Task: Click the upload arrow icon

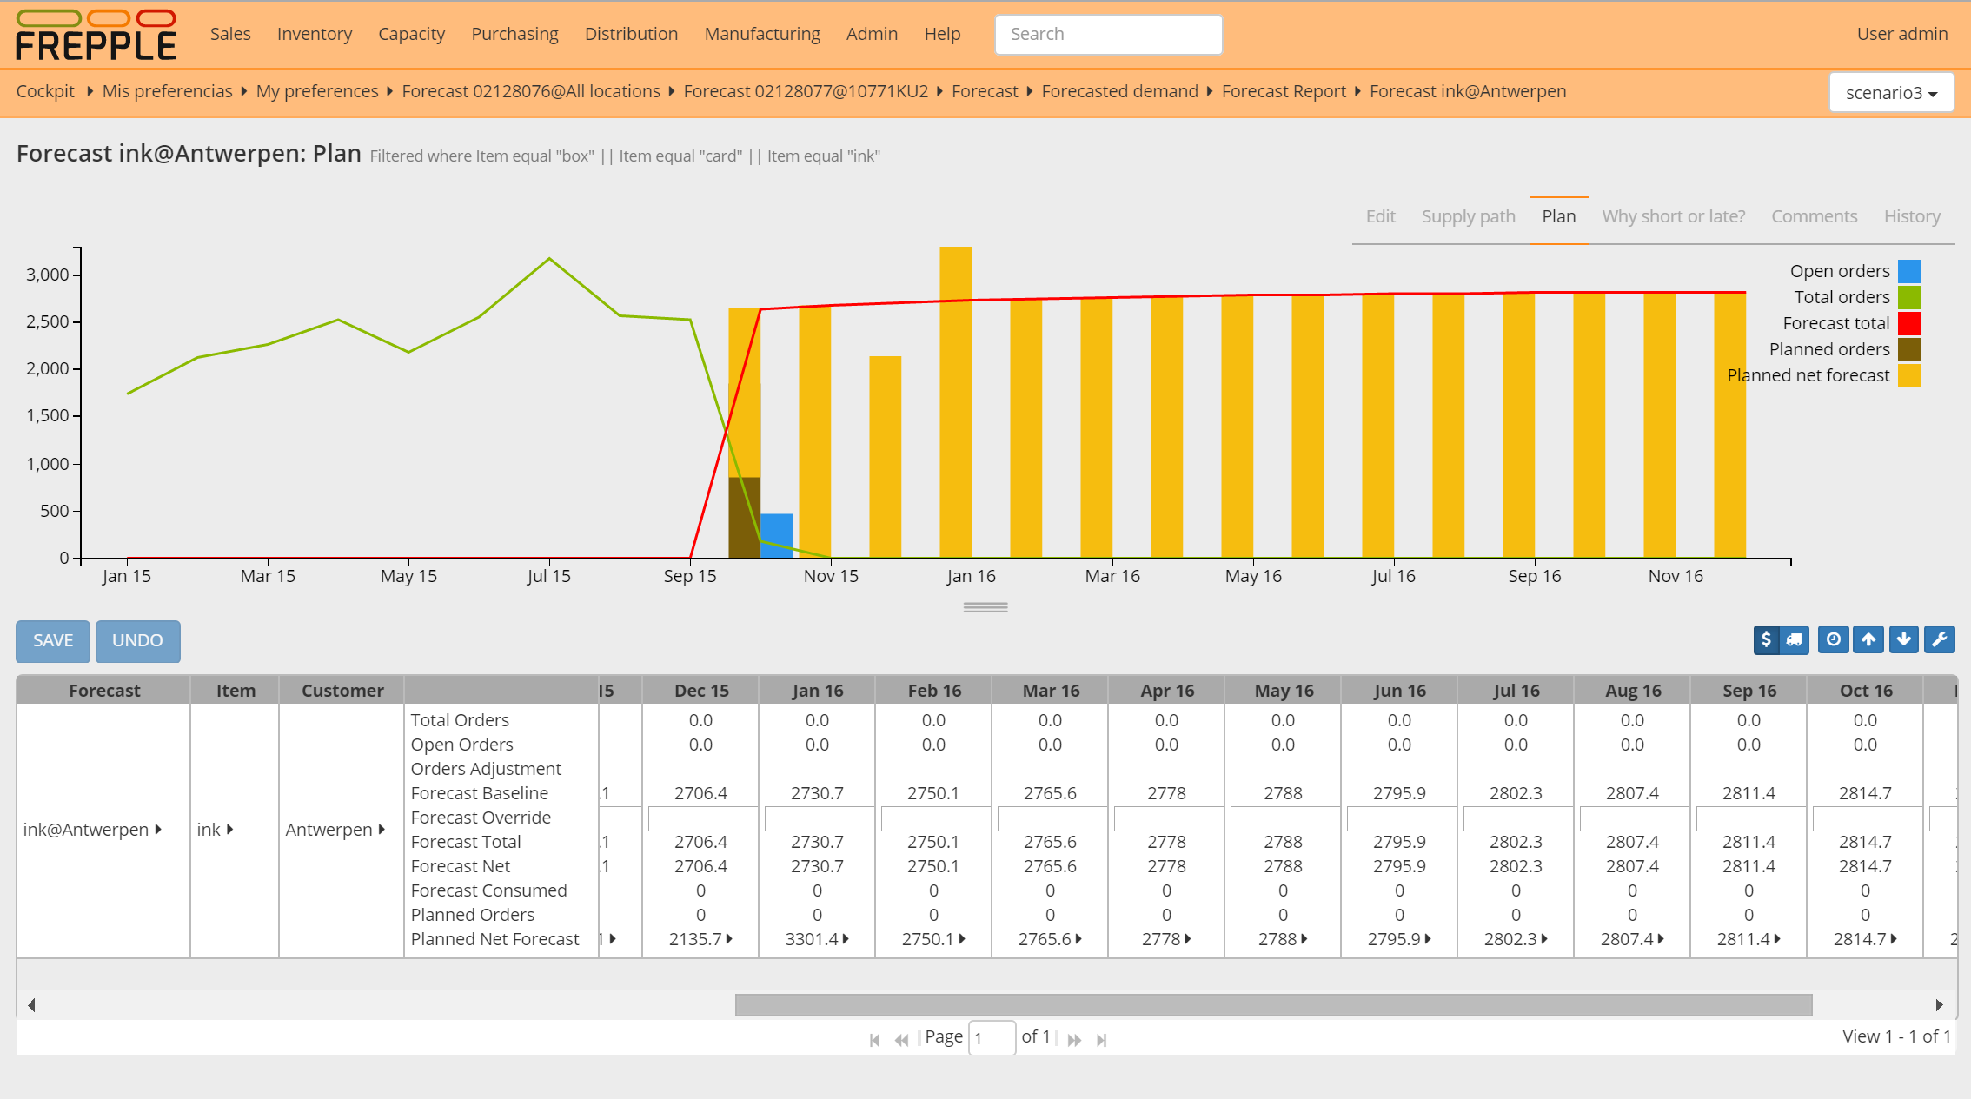Action: [1868, 640]
